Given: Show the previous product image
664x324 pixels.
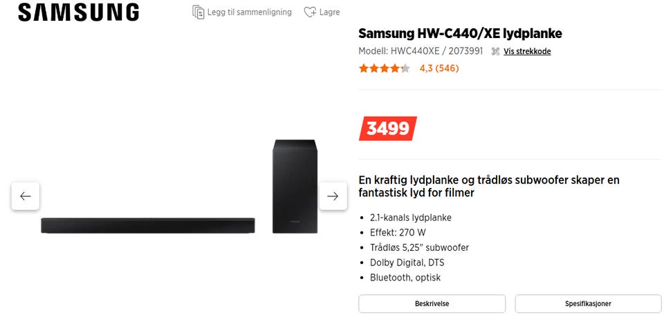Looking at the screenshot, I should click(26, 196).
